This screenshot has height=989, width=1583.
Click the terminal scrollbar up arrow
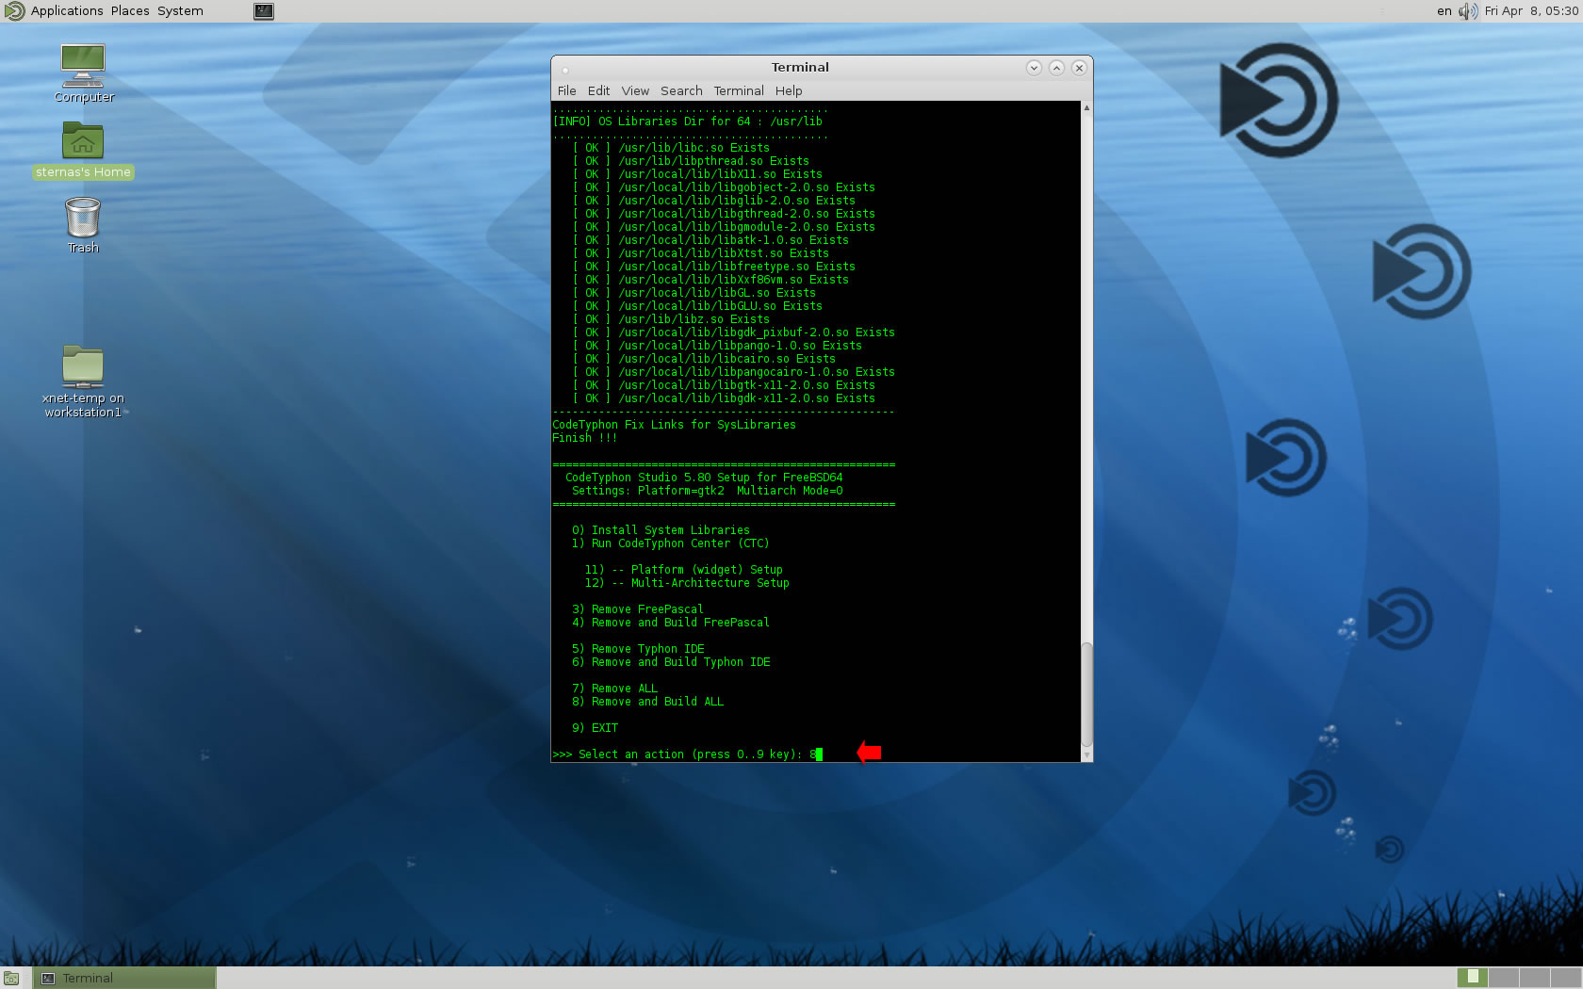[1086, 107]
